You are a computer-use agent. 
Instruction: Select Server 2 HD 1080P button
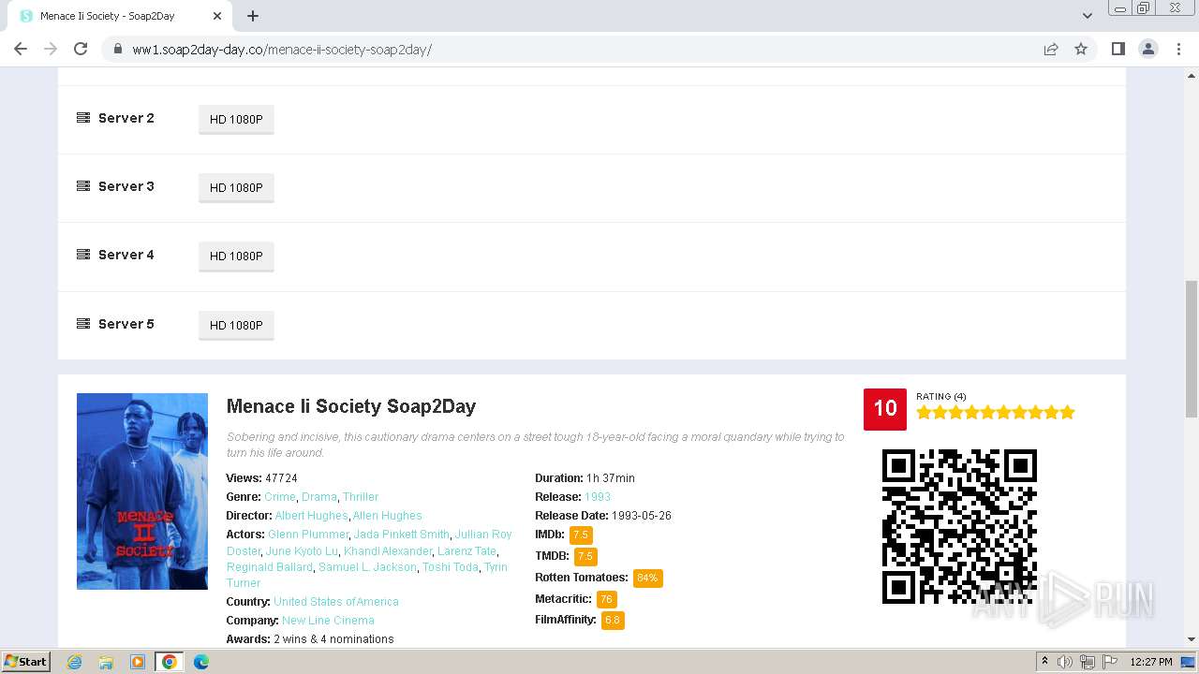pos(236,119)
